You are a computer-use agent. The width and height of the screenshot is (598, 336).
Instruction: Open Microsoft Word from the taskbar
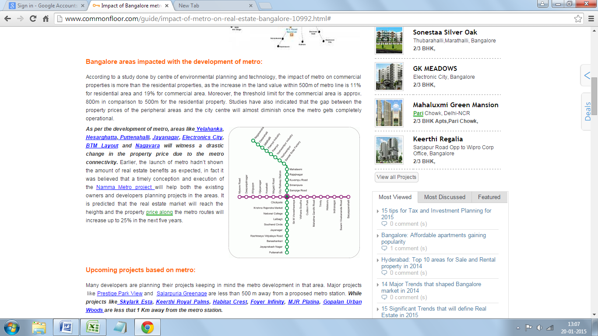point(65,327)
